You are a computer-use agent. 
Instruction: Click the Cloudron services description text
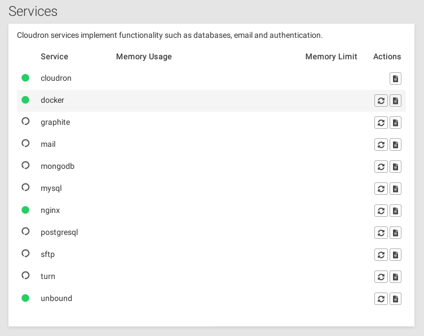coord(170,35)
